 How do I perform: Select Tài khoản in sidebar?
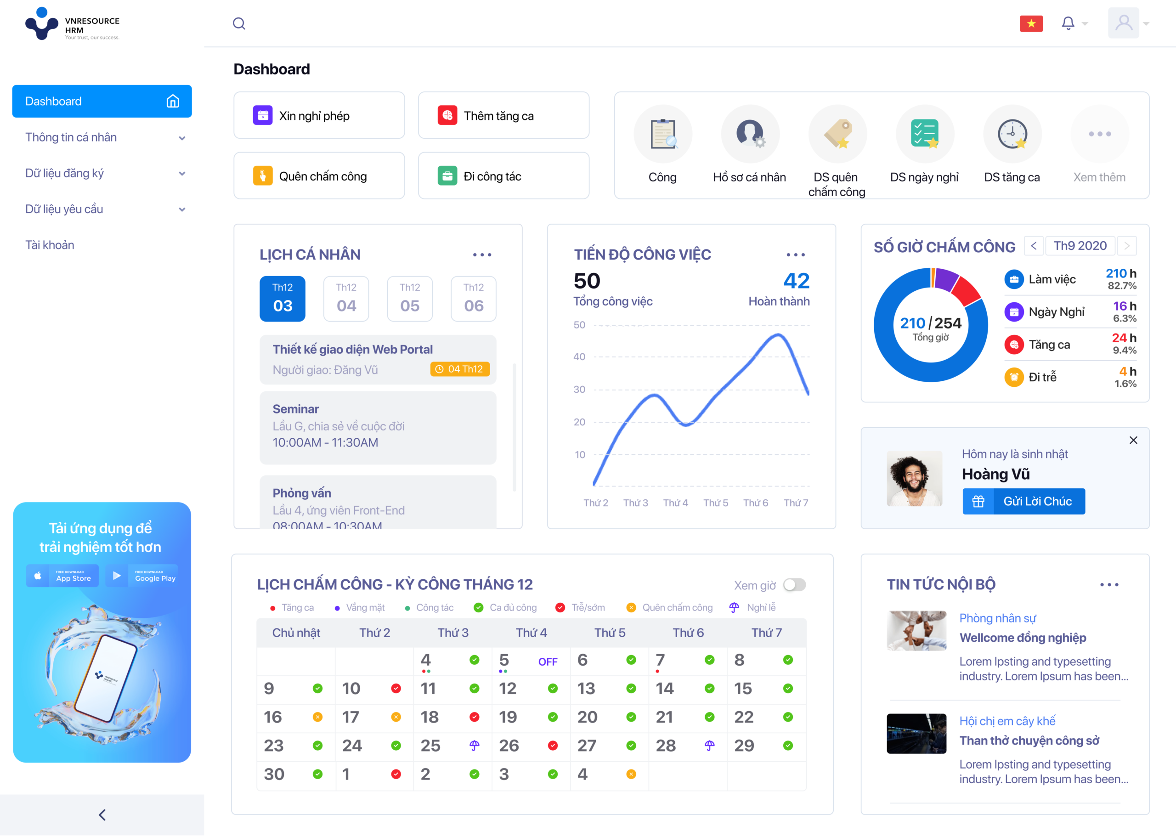pyautogui.click(x=50, y=245)
